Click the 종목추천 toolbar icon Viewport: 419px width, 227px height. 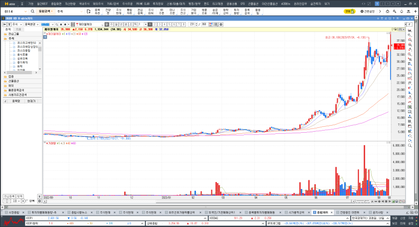coord(97,10)
